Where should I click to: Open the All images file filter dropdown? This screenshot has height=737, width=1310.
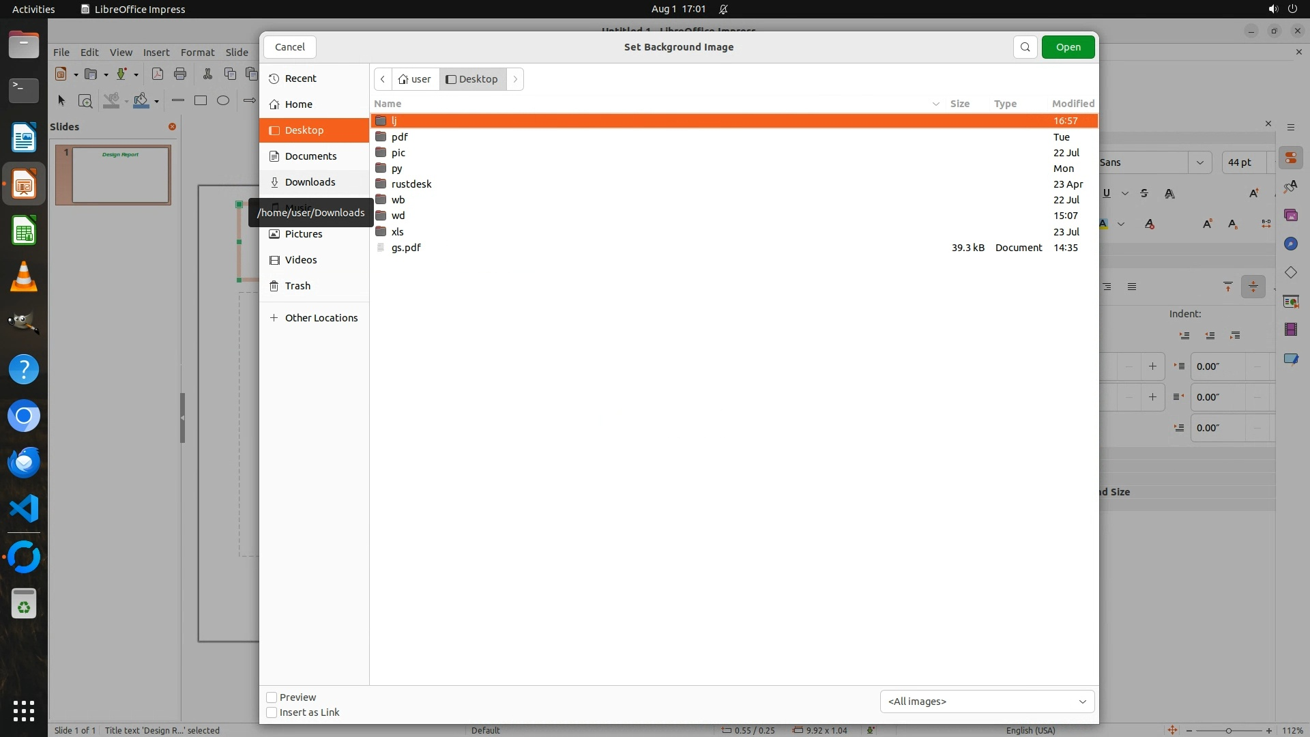pyautogui.click(x=987, y=702)
